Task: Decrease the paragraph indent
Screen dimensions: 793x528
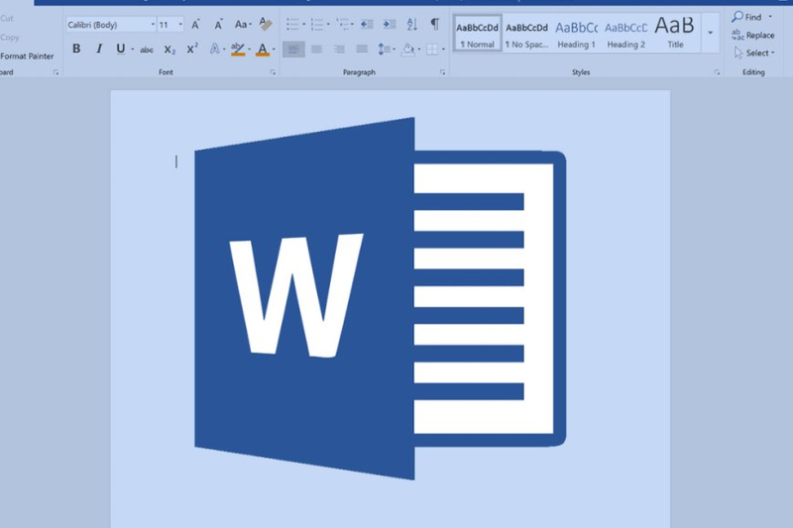Action: (367, 24)
